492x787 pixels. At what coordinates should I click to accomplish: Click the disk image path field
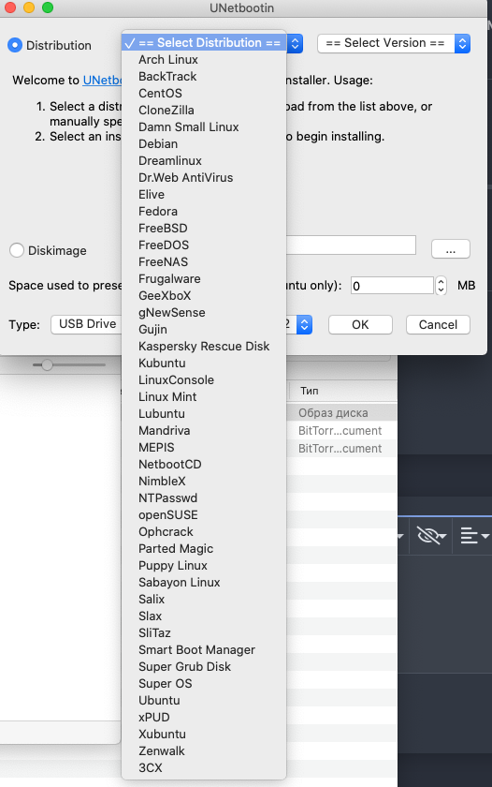[351, 245]
